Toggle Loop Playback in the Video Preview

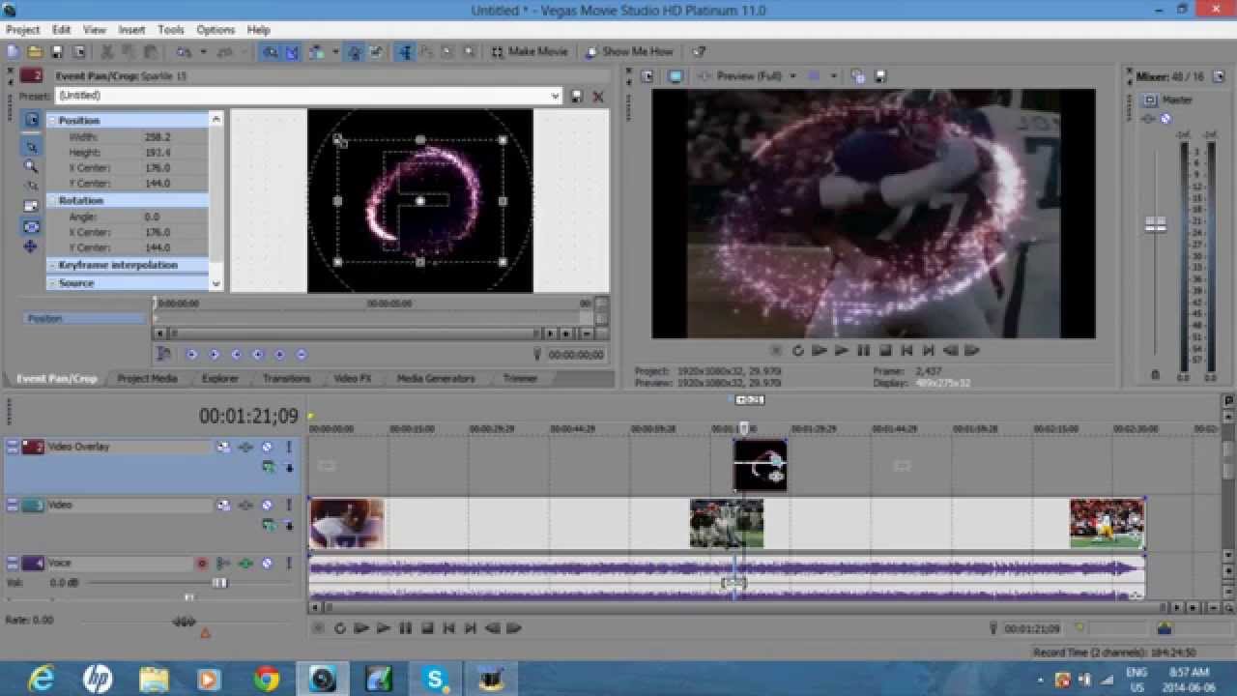pyautogui.click(x=798, y=351)
